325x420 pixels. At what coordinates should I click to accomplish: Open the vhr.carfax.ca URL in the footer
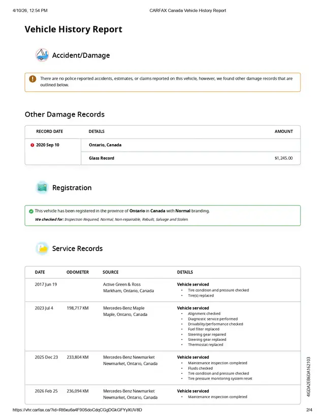pyautogui.click(x=76, y=410)
